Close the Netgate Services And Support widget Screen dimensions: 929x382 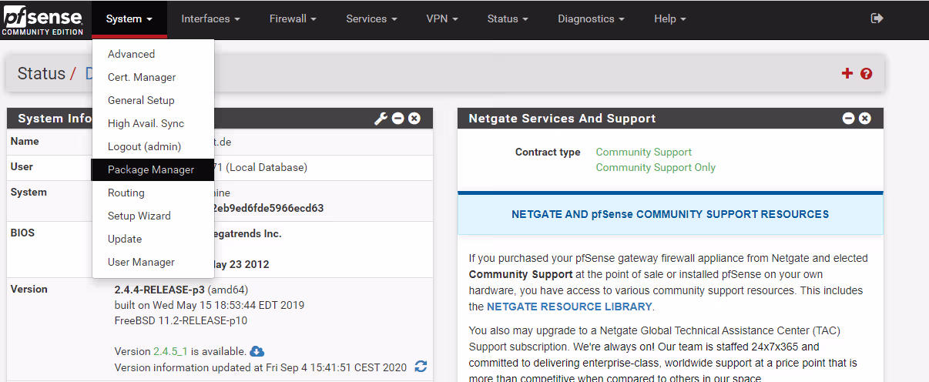(x=865, y=119)
